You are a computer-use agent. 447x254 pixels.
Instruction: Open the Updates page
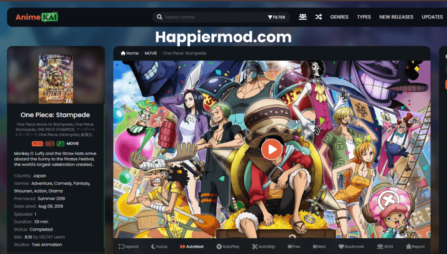tap(432, 17)
